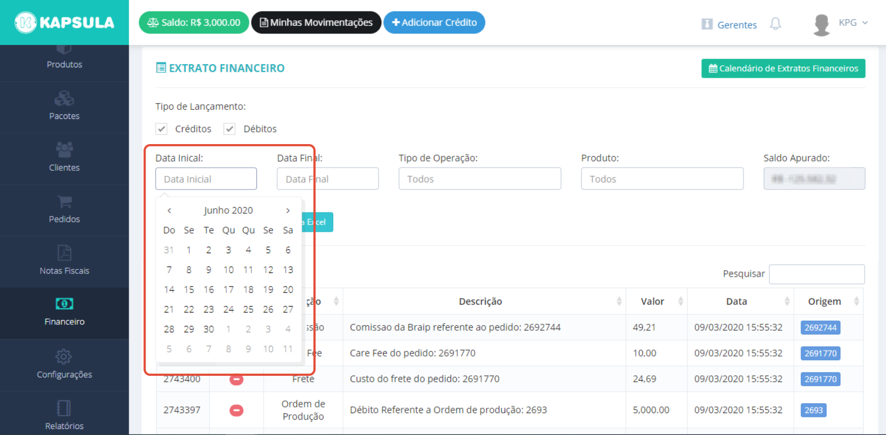Open origin badge 2691770 in Care Fee row
This screenshot has width=886, height=435.
pos(820,353)
